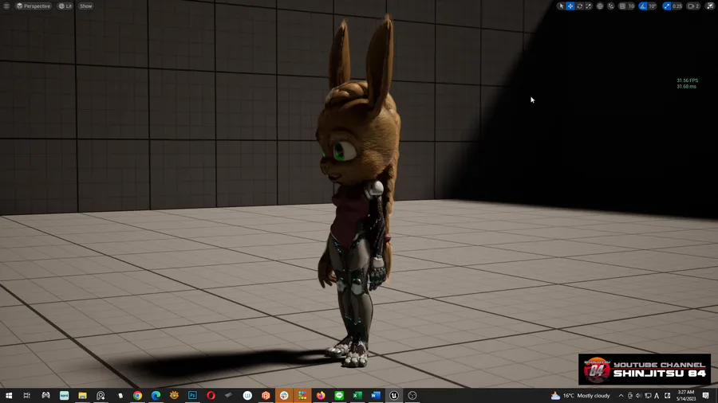Open the viewport options hamburger menu
The height and width of the screenshot is (403, 718).
(6, 6)
